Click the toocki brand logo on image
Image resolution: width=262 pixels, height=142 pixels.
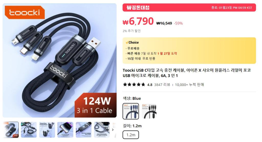25,13
